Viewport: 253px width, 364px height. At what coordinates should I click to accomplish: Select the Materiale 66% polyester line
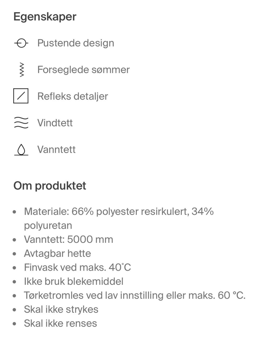(x=119, y=218)
